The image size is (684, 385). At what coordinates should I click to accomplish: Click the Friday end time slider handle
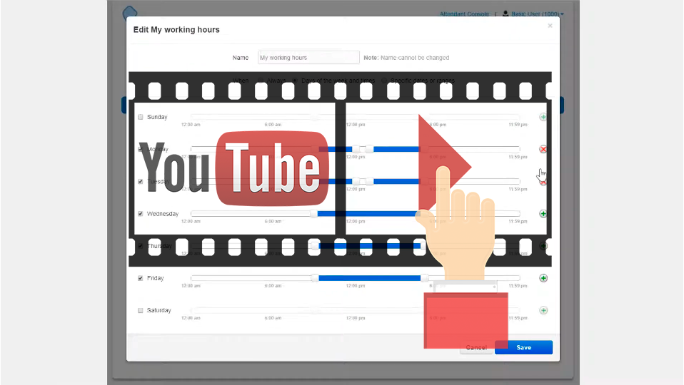[424, 278]
